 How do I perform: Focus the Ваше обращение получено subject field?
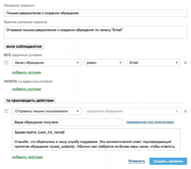click(67, 122)
